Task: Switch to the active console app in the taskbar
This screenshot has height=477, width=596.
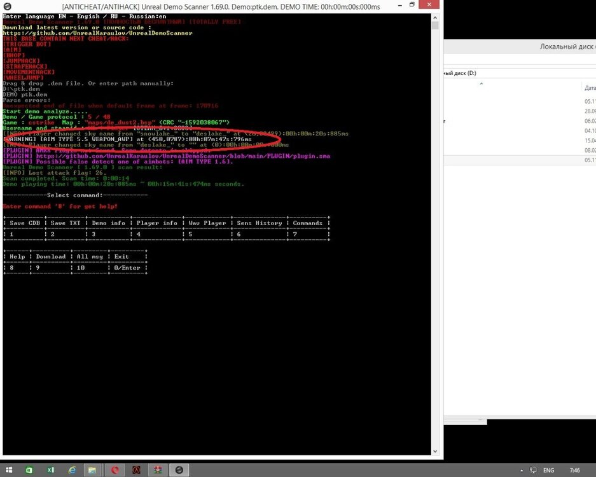Action: pyautogui.click(x=179, y=470)
